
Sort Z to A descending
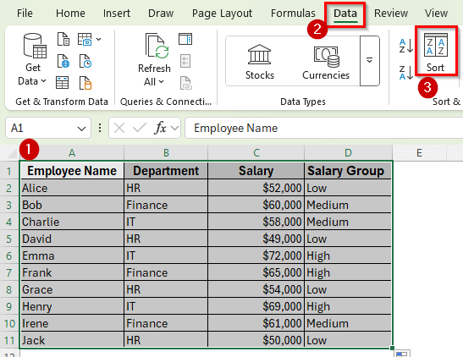click(406, 73)
